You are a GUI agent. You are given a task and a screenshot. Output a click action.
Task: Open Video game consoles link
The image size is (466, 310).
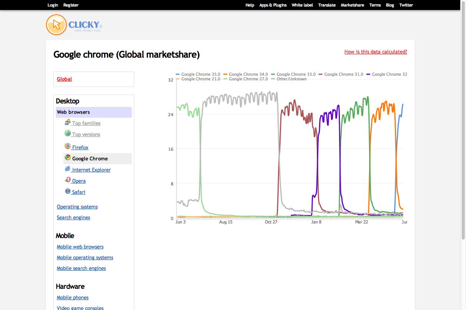coord(80,308)
